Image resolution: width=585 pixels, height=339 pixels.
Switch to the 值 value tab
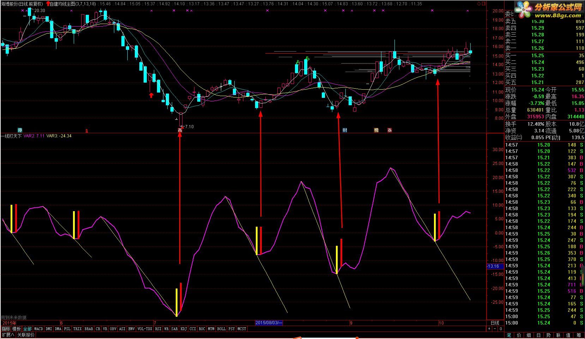568,335
